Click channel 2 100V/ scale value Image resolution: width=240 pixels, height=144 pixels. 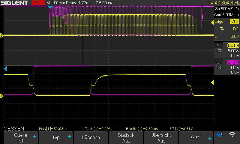[x=234, y=67]
